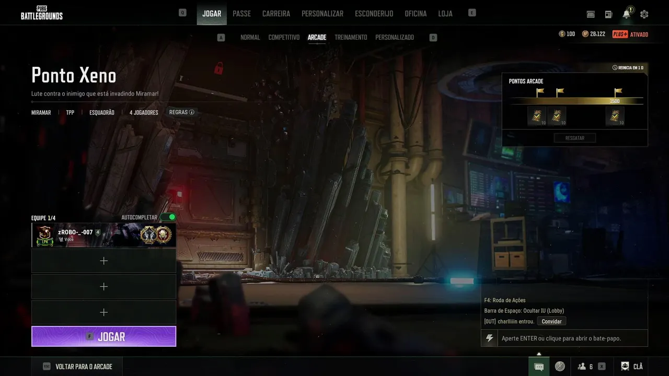Select the PERSONALIZADO game mode
This screenshot has width=669, height=376.
395,38
